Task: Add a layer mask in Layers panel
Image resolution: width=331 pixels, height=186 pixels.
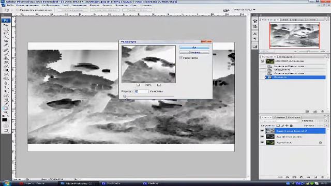Action: click(x=294, y=177)
